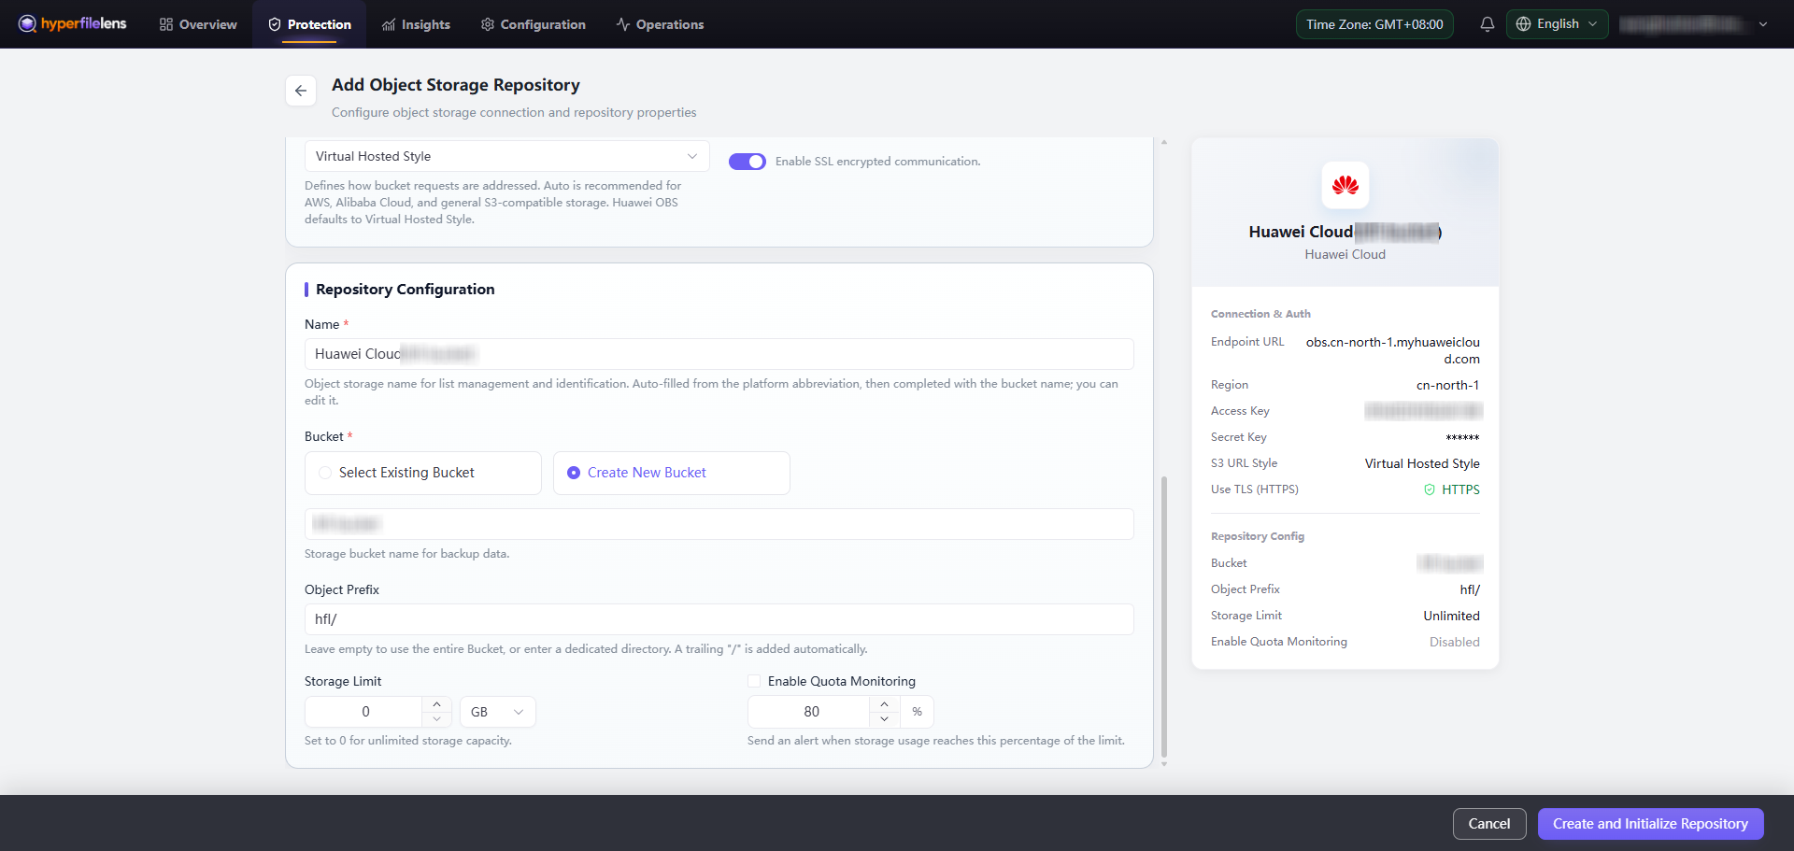Image resolution: width=1794 pixels, height=851 pixels.
Task: Go back using the arrow button
Action: click(301, 91)
